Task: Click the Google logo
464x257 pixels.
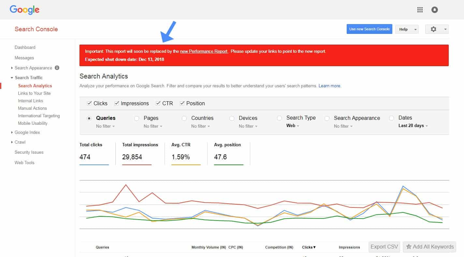Action: pyautogui.click(x=24, y=10)
